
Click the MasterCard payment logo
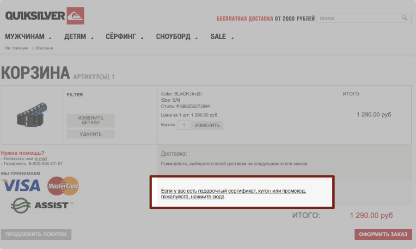pyautogui.click(x=63, y=186)
